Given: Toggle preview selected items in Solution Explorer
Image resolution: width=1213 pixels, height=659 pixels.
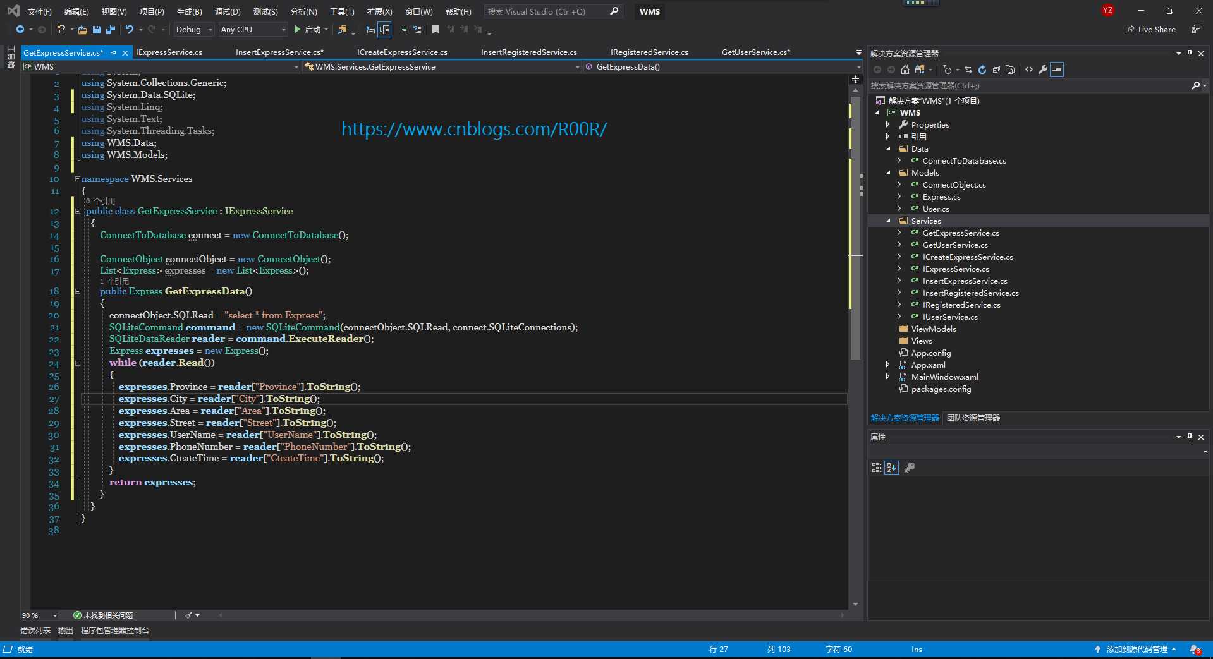Looking at the screenshot, I should coord(1057,70).
